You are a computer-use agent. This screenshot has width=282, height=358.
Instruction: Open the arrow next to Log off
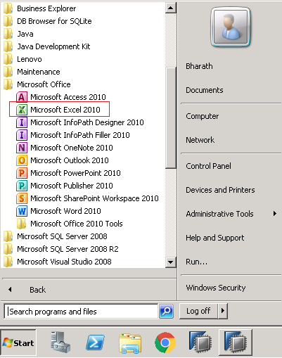(x=223, y=311)
